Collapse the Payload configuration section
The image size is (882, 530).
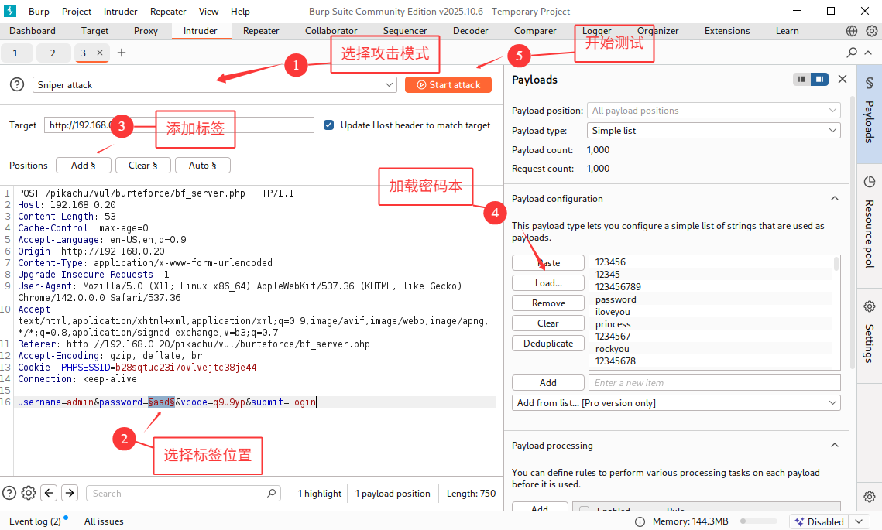[835, 198]
